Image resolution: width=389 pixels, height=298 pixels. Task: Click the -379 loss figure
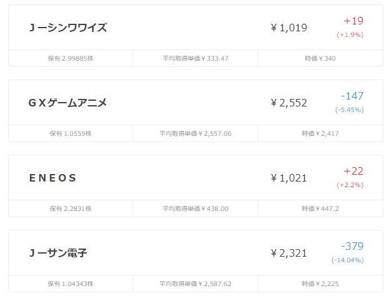(x=352, y=246)
